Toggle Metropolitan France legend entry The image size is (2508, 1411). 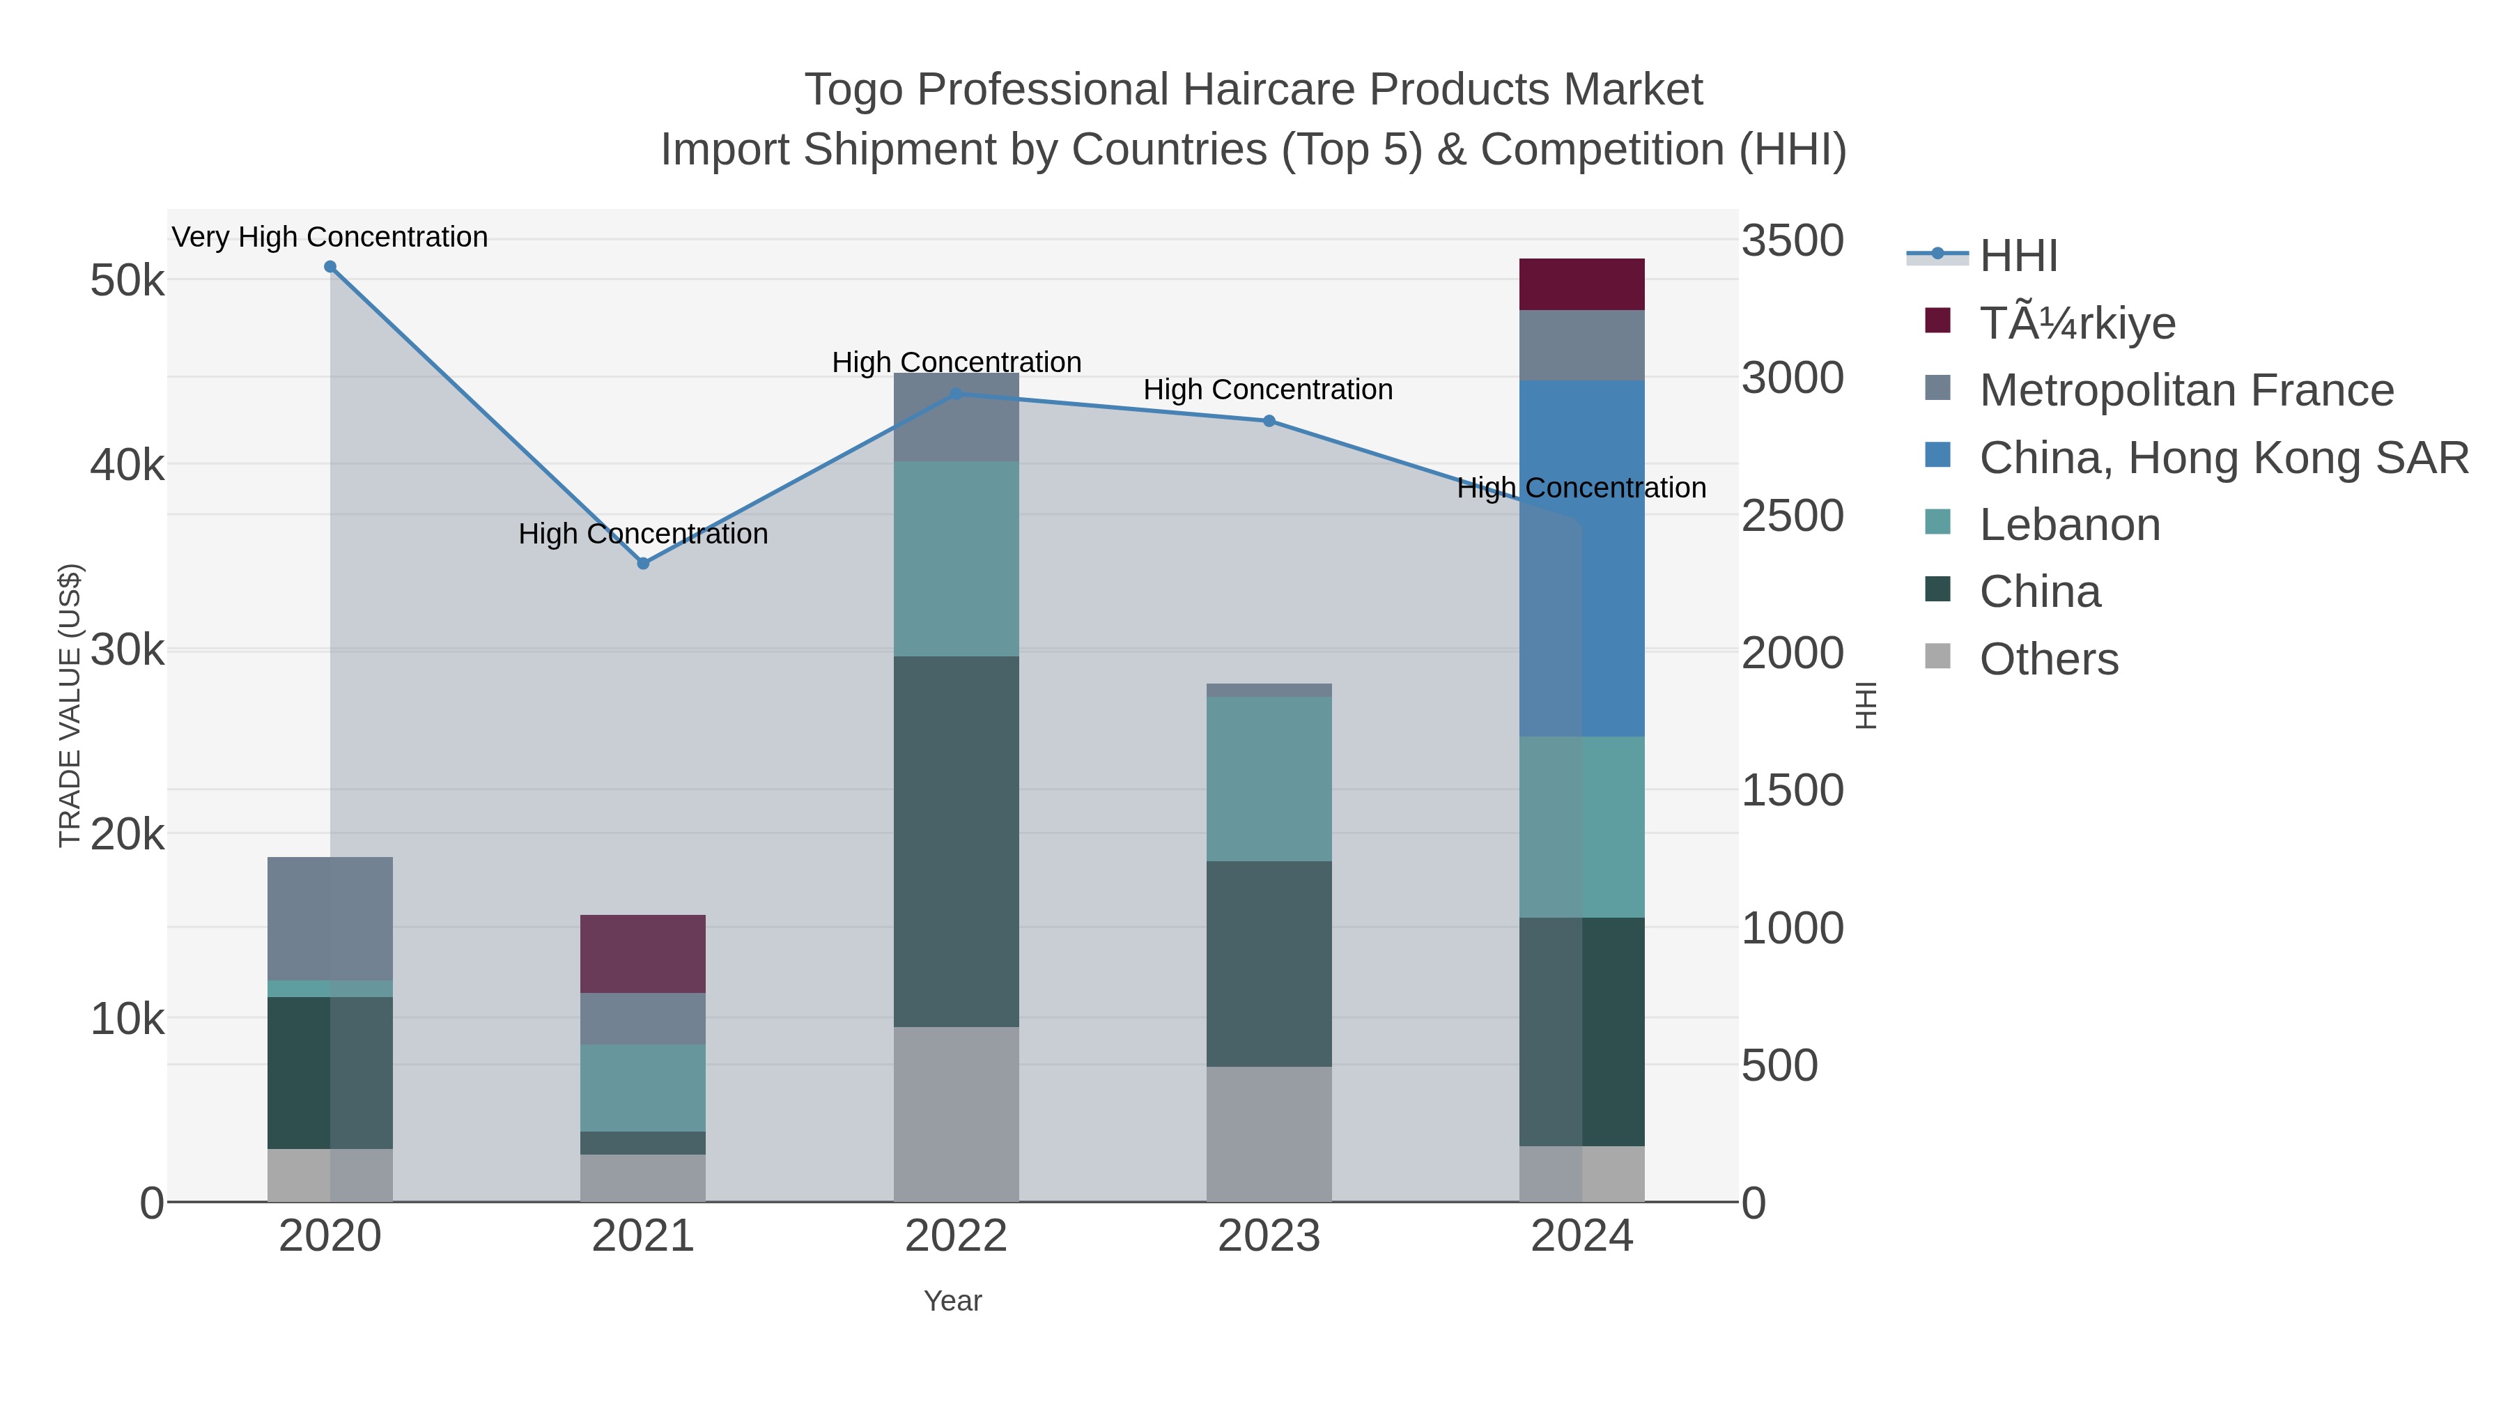point(2158,390)
